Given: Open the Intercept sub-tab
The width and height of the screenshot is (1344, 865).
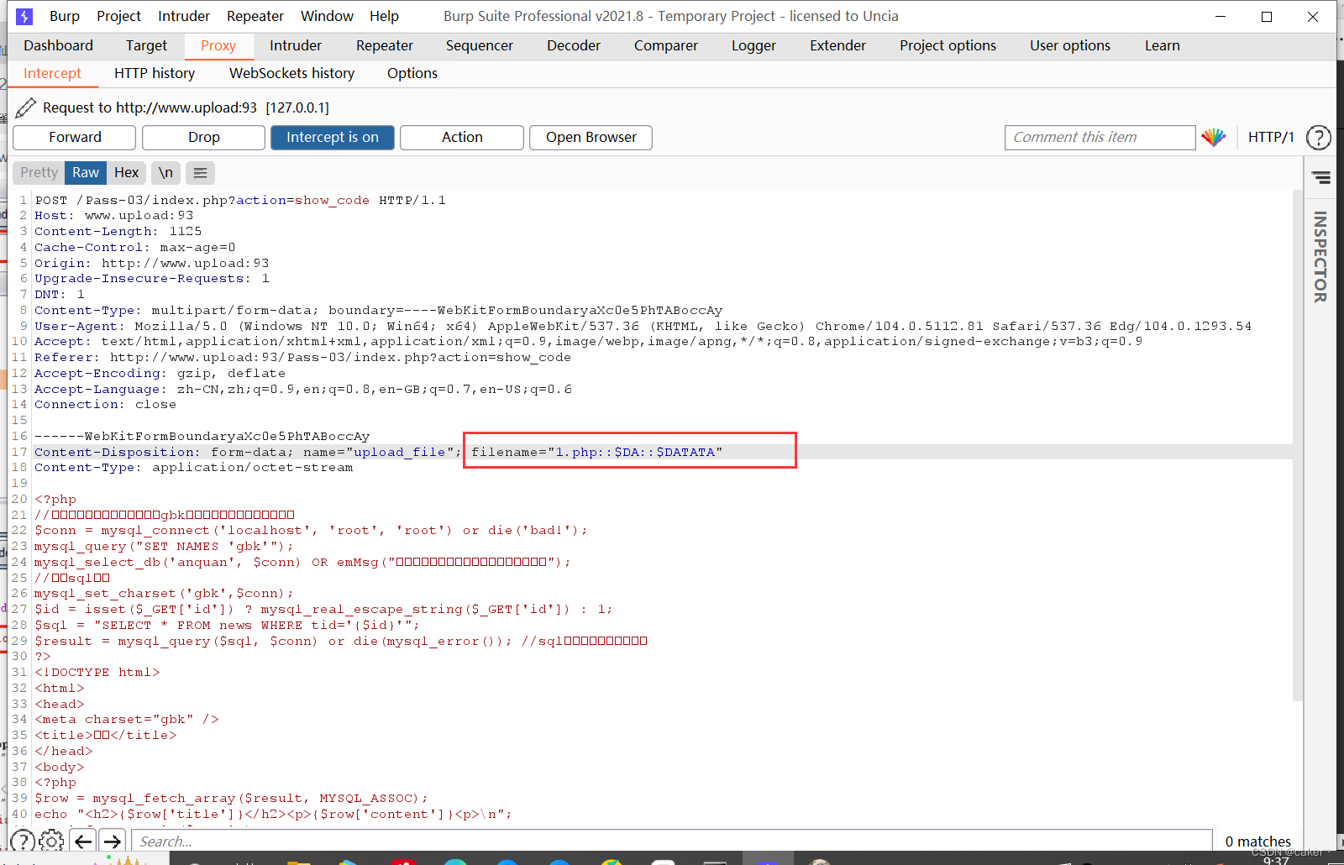Looking at the screenshot, I should coord(52,73).
